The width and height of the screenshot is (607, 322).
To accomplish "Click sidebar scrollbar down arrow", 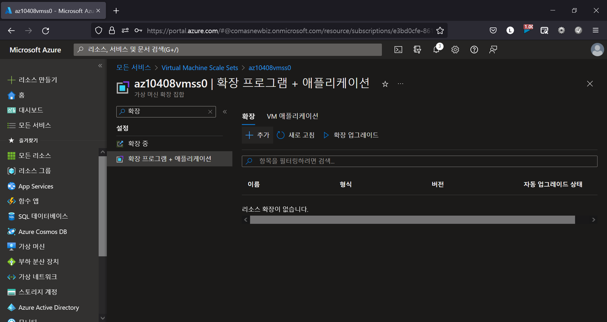I will (103, 318).
